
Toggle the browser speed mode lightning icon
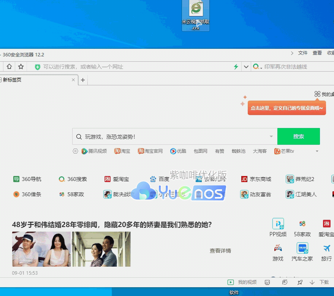pyautogui.click(x=236, y=66)
